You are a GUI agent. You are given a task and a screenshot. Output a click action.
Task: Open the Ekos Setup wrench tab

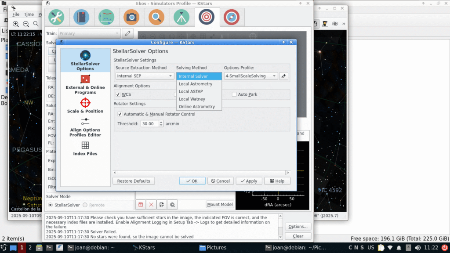click(x=56, y=17)
